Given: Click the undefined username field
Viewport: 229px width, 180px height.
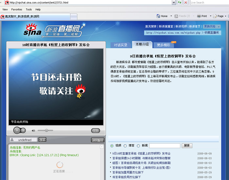Looking at the screenshot, I should (23, 140).
